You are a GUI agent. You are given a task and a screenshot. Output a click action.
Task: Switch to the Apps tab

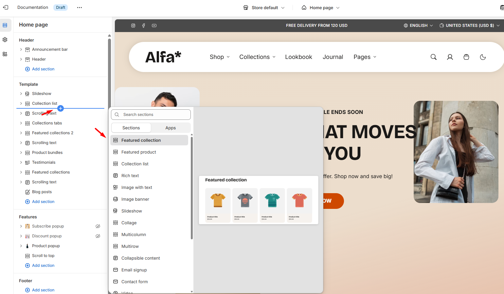pyautogui.click(x=171, y=128)
